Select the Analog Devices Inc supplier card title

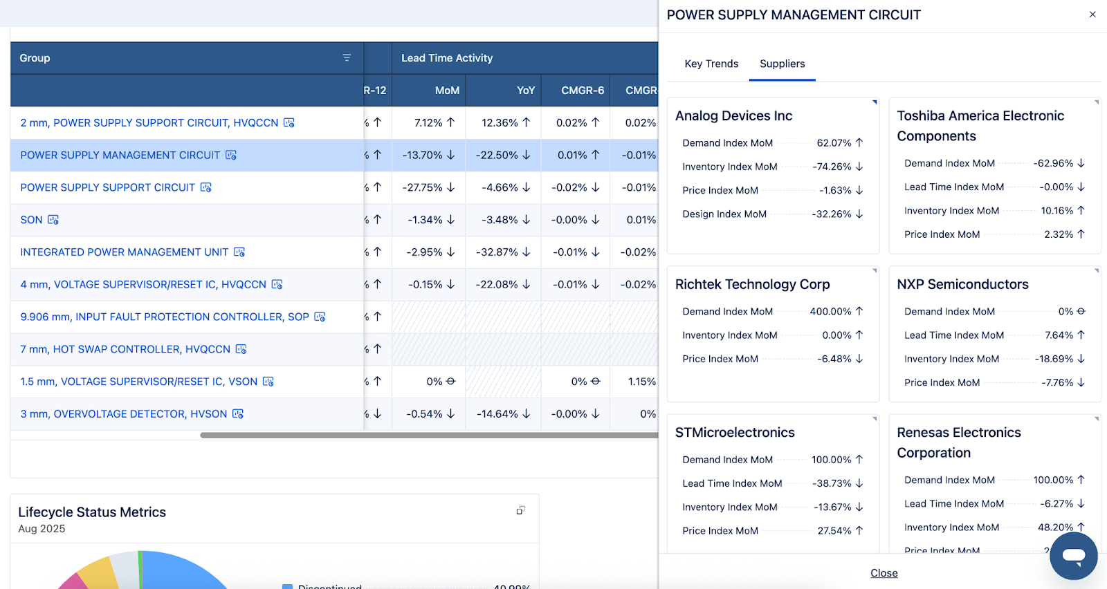click(x=734, y=116)
